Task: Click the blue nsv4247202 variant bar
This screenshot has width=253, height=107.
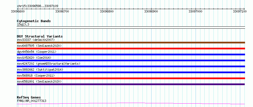Action: click(131, 66)
